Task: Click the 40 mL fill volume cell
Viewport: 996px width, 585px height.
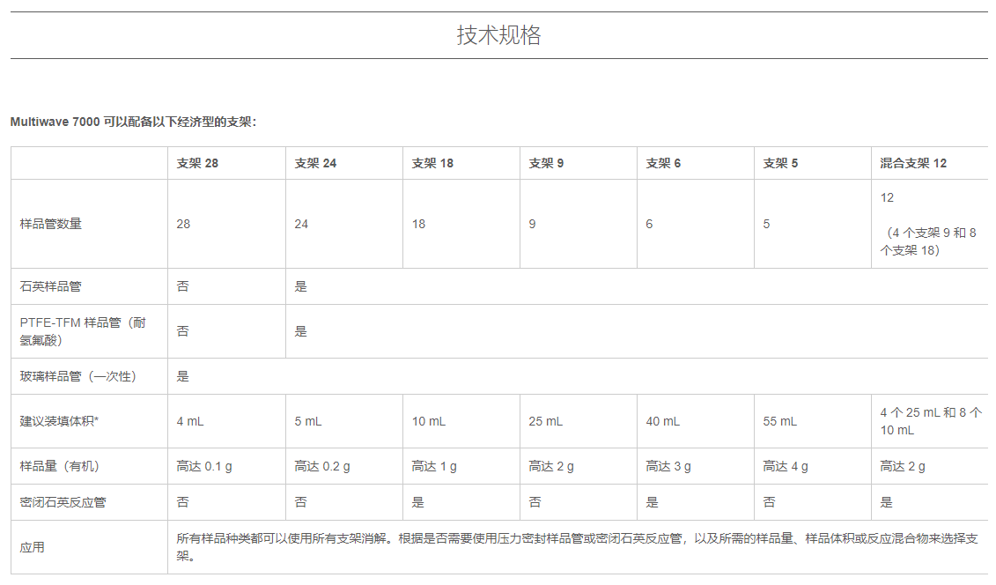Action: click(x=662, y=421)
